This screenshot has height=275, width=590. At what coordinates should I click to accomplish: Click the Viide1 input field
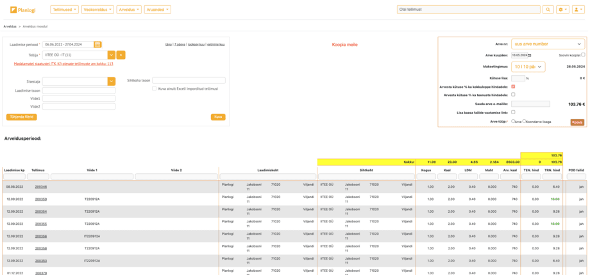coord(79,98)
